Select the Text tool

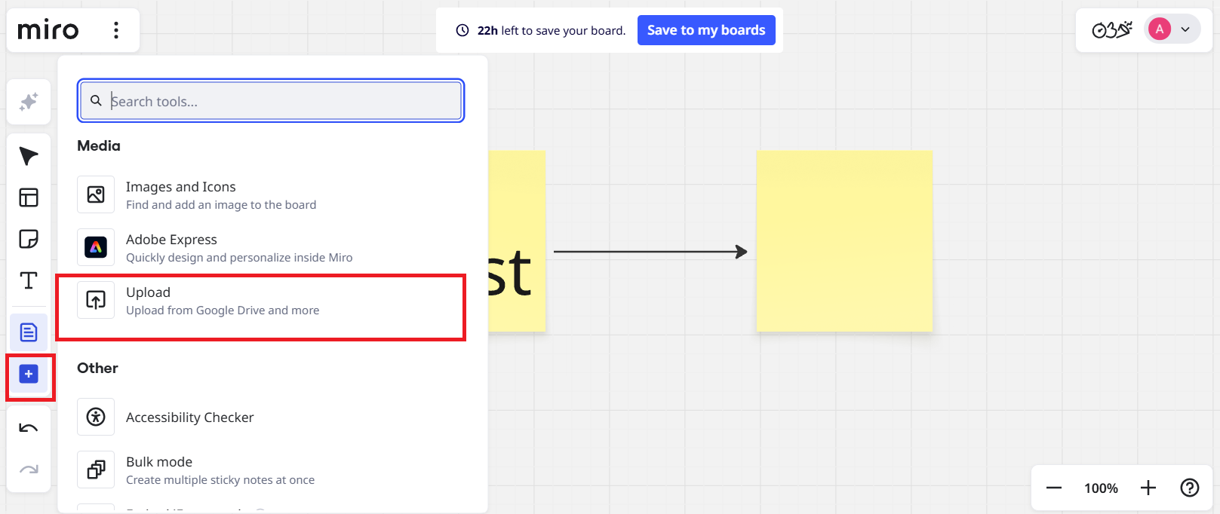click(x=28, y=280)
